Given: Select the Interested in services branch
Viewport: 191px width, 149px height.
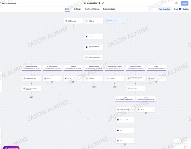Looking at the screenshot, I should click(31, 67).
